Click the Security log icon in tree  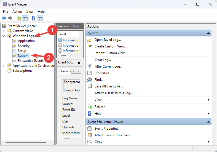pos(14,46)
